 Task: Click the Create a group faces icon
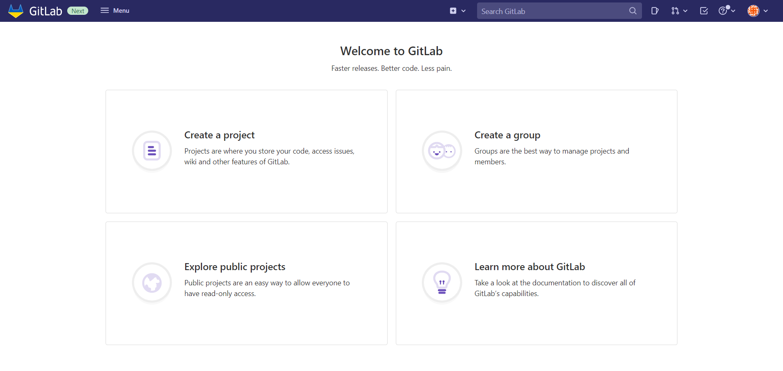[x=442, y=151]
